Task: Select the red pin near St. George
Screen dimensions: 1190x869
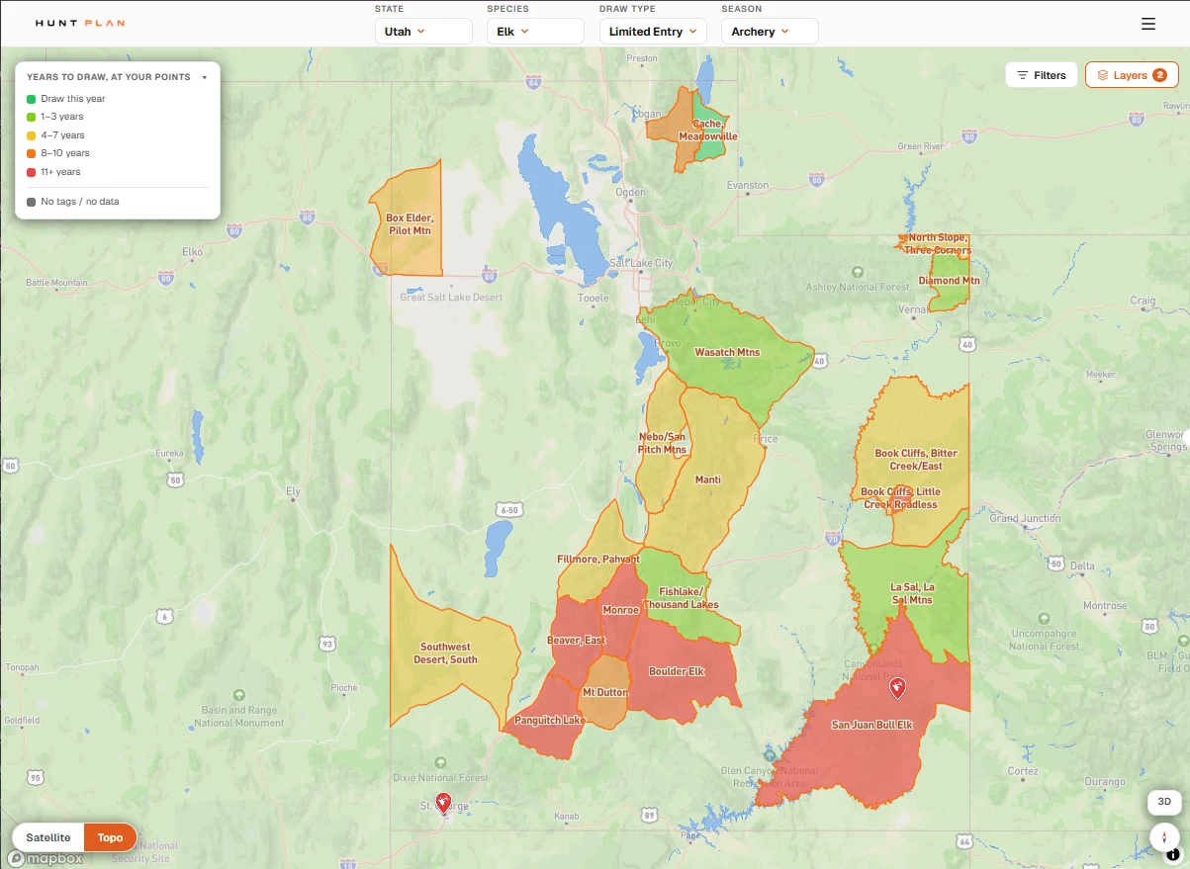Action: point(443,802)
